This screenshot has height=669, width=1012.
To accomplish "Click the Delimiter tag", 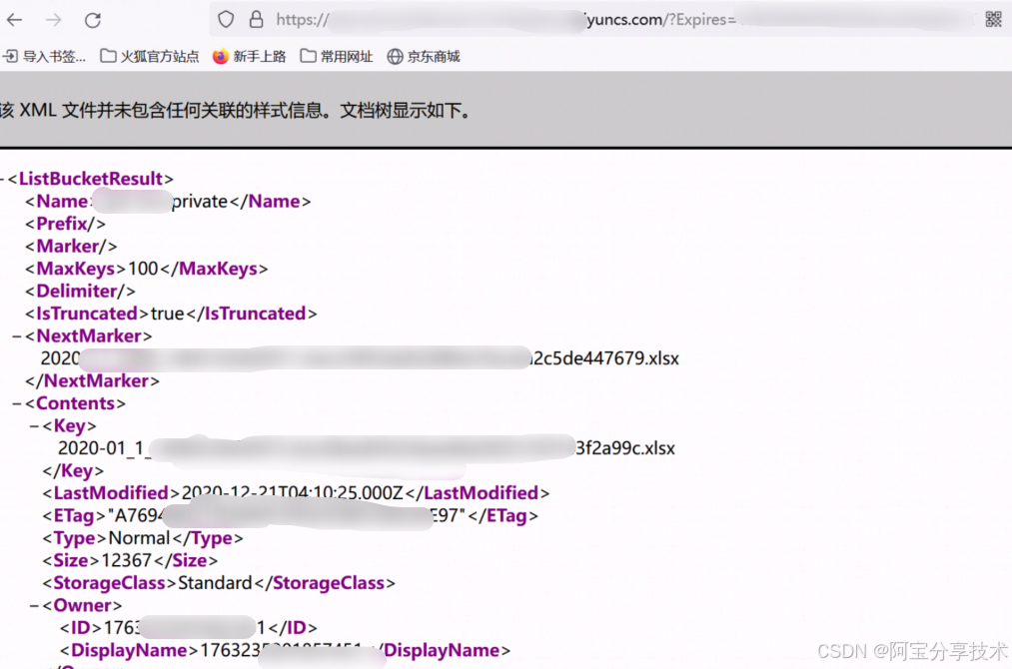I will [x=80, y=291].
